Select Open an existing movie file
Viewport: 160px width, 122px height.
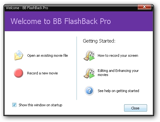48,55
